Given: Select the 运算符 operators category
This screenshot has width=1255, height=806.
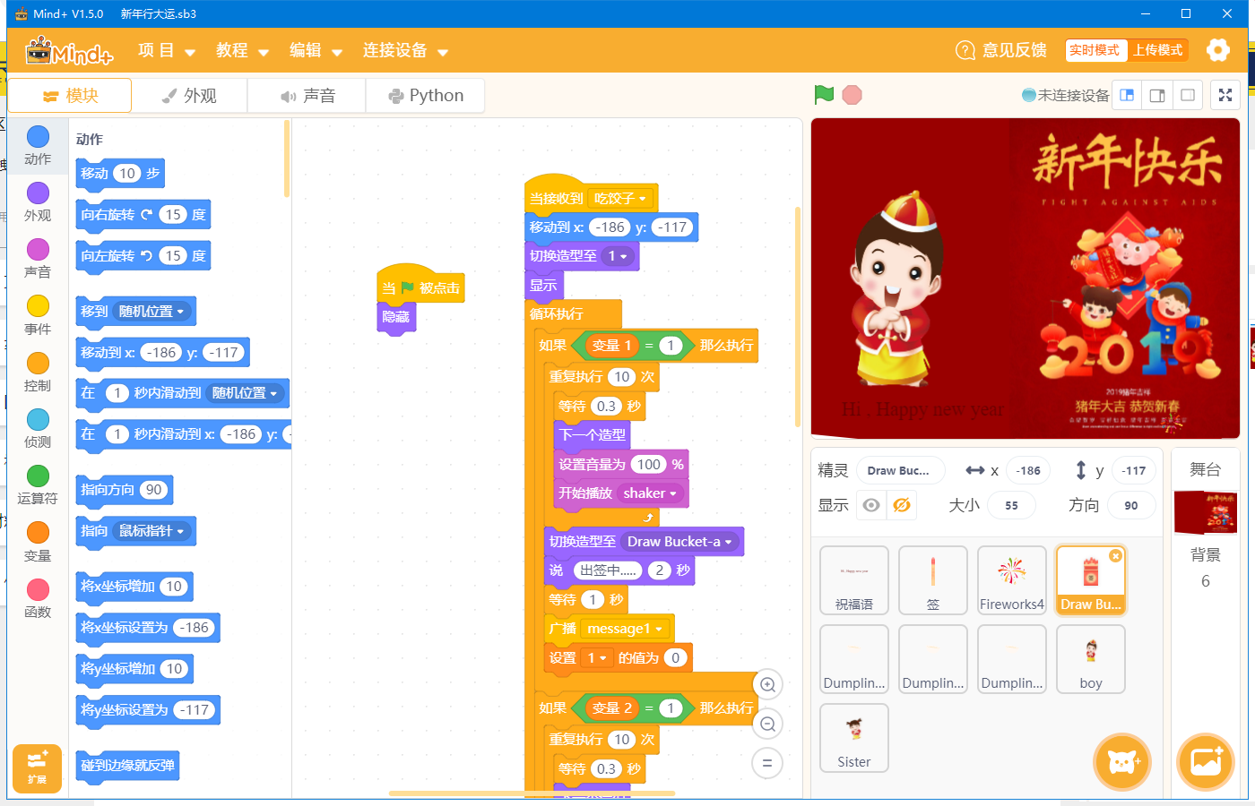Looking at the screenshot, I should (38, 484).
